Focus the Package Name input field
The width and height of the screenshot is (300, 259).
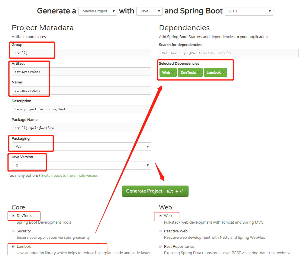pyautogui.click(x=82, y=128)
